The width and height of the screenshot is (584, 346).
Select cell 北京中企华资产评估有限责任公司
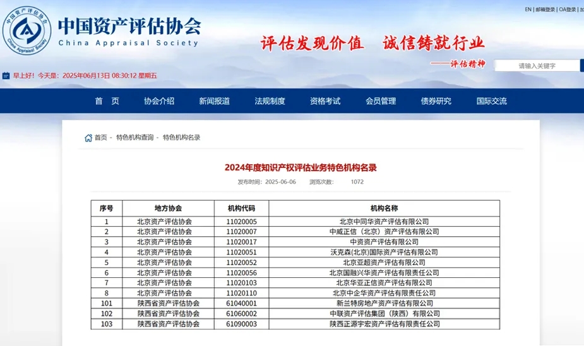tap(384, 293)
